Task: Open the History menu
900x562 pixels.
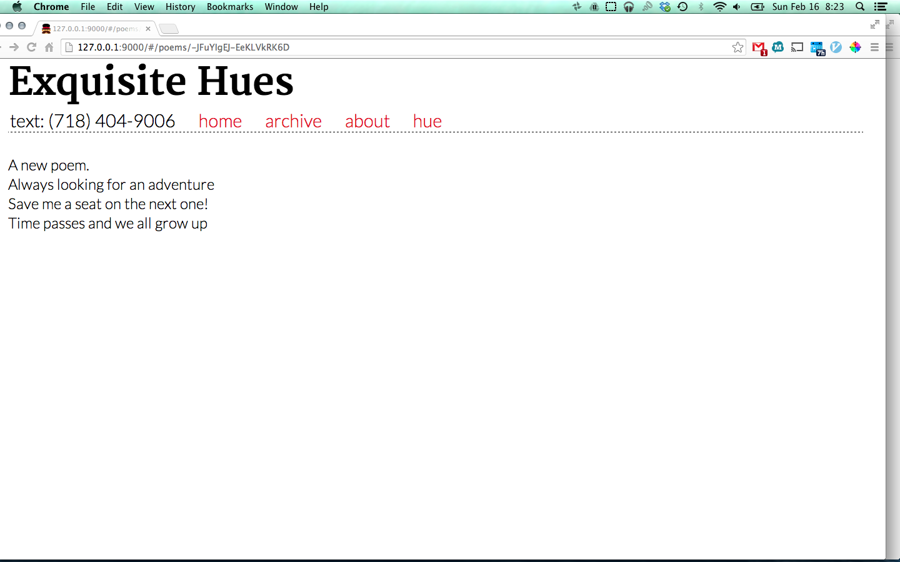Action: [x=181, y=7]
